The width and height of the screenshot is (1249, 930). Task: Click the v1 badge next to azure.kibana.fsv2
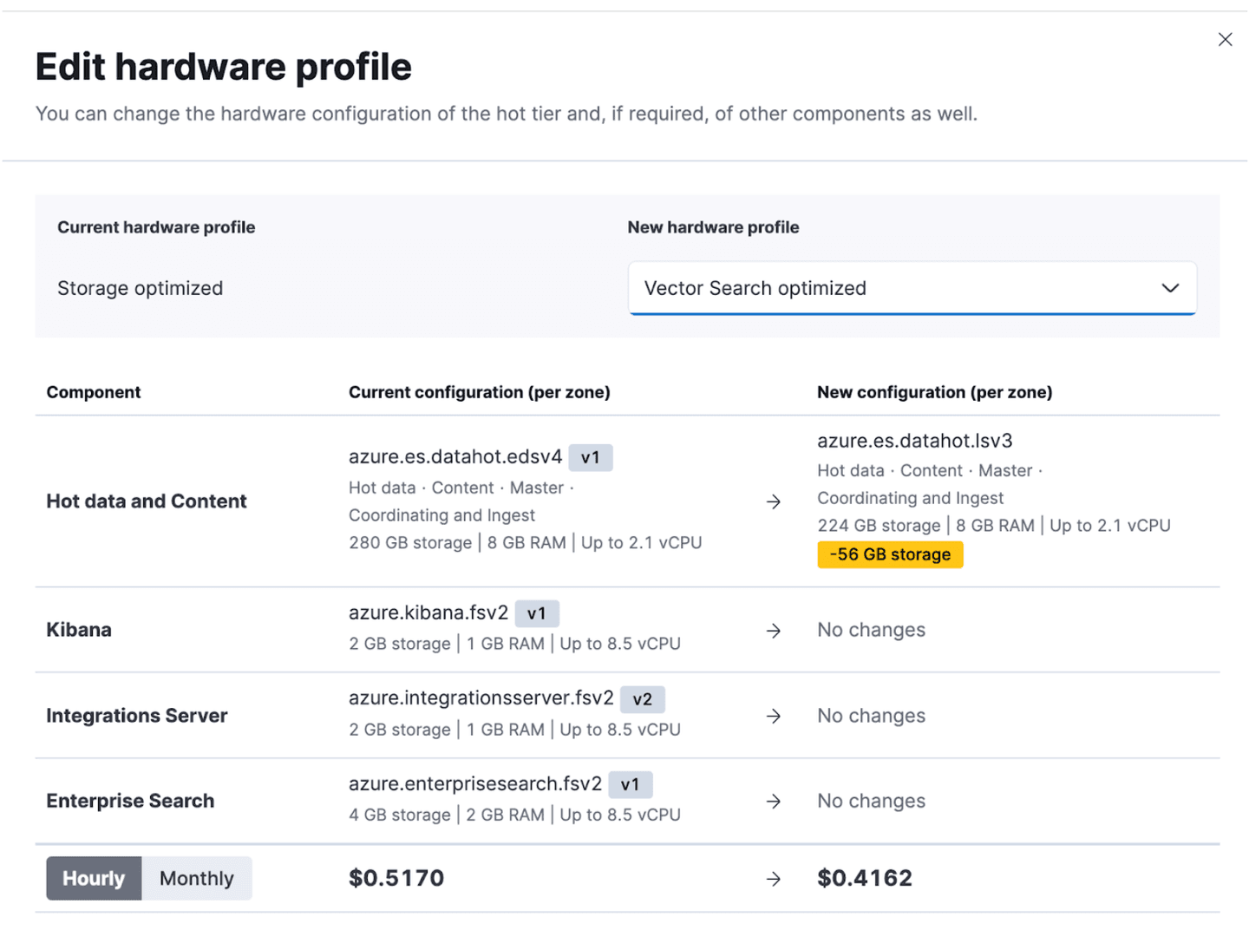537,613
